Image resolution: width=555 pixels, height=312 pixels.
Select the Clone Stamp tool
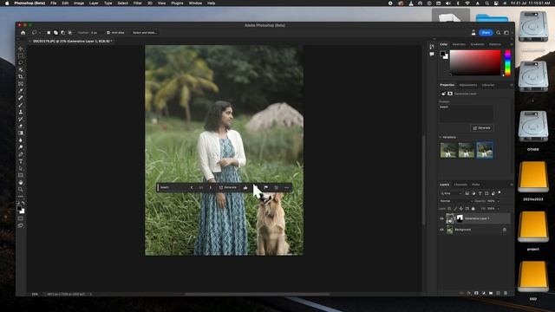coord(21,112)
